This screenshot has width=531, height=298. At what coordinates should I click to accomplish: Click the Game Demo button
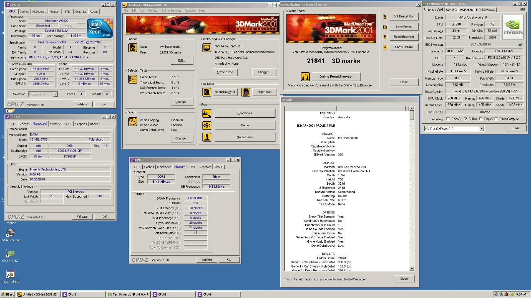pos(245,137)
